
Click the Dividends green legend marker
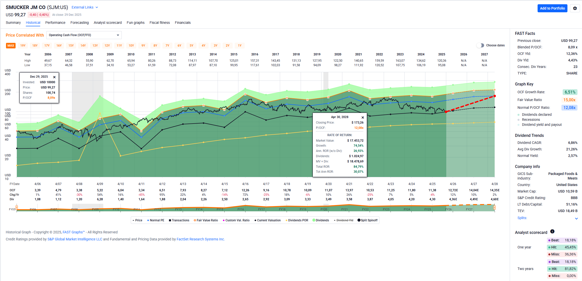tap(314, 220)
